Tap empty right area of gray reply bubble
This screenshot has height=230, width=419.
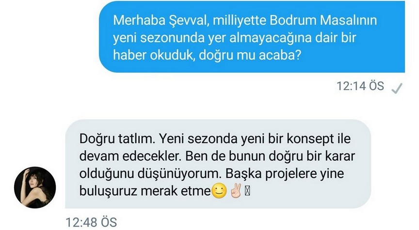[x=307, y=191]
